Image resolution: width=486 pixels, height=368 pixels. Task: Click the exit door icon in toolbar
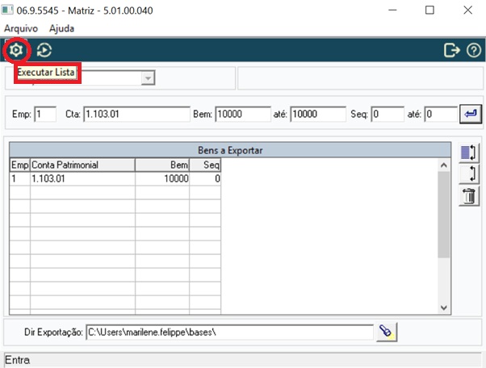pyautogui.click(x=452, y=50)
